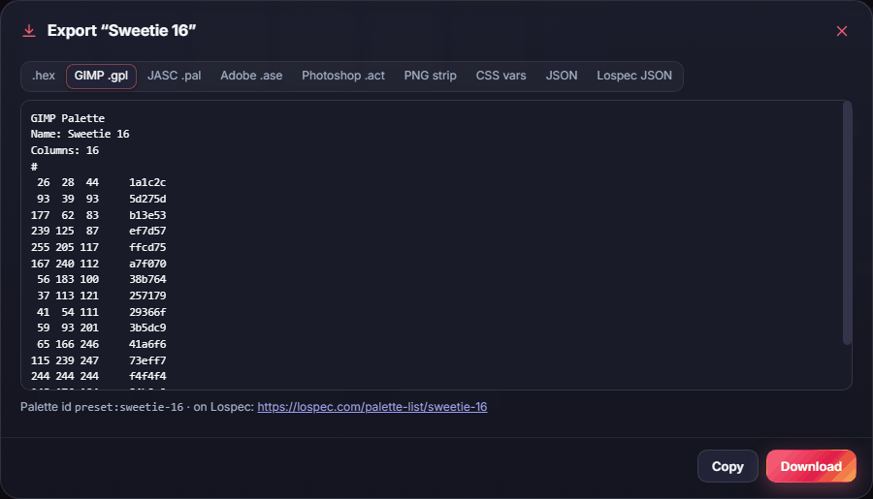The width and height of the screenshot is (873, 499).
Task: Select the GIMP .gpl tab
Action: point(101,77)
